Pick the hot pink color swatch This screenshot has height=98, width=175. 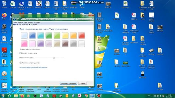pos(24,44)
